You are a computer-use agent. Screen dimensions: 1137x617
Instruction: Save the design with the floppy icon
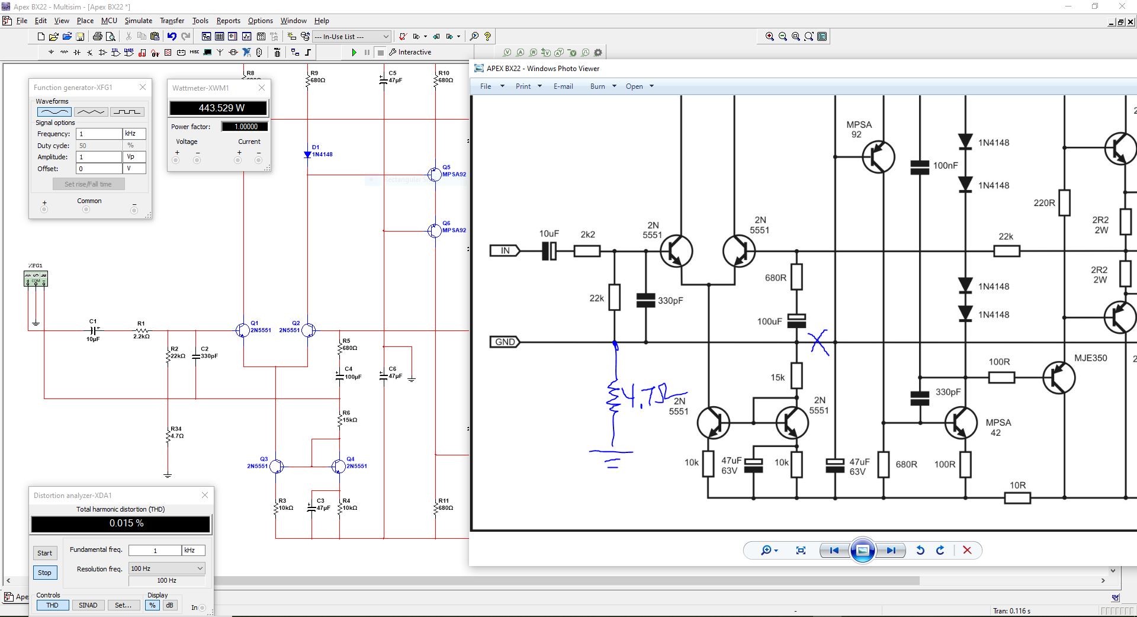click(80, 37)
